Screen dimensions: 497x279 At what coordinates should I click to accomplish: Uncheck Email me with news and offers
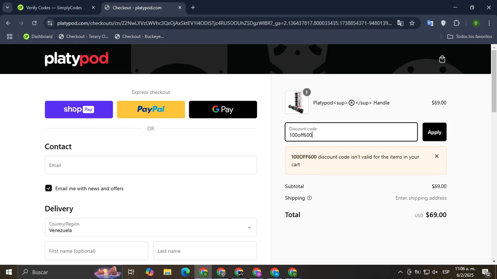(x=48, y=188)
